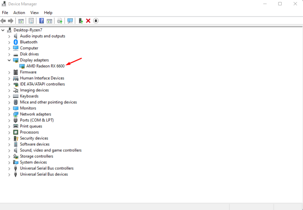The image size is (303, 210).
Task: Click the Software devices icon
Action: point(16,144)
